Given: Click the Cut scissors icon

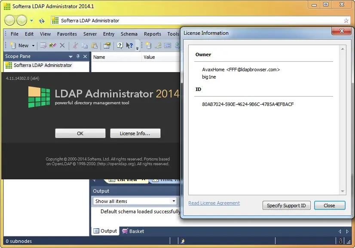Looking at the screenshot, I should (x=75, y=45).
